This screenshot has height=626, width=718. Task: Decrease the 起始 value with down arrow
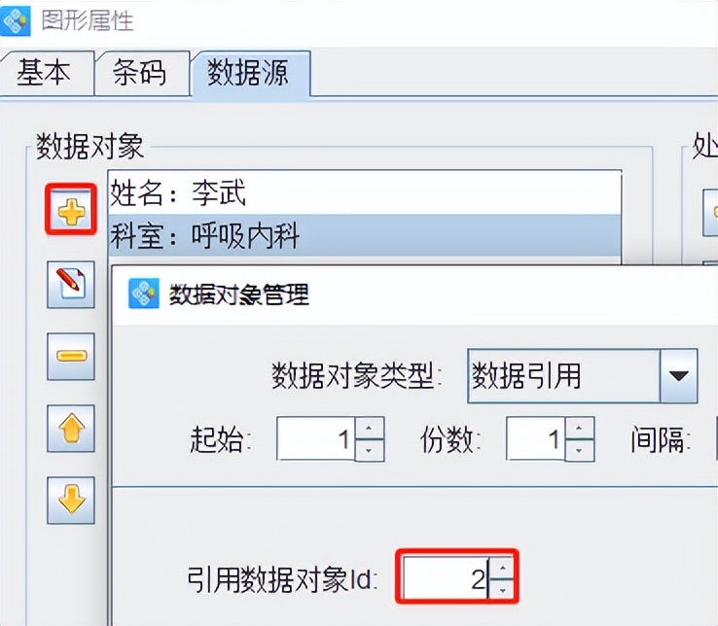point(369,450)
